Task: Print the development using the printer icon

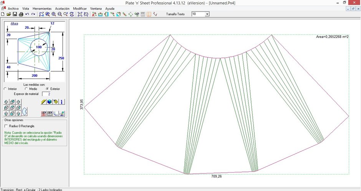Action: [21, 14]
